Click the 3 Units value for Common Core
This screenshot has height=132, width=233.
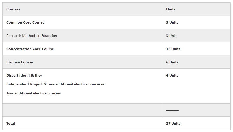click(x=172, y=22)
